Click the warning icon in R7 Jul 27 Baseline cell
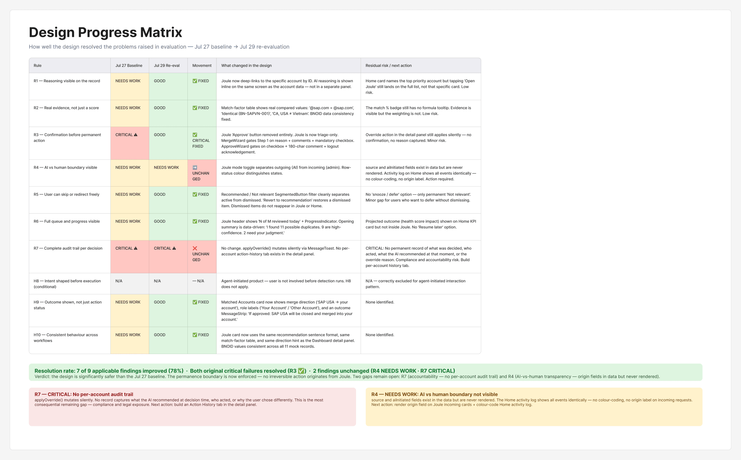The height and width of the screenshot is (460, 741). (x=136, y=248)
